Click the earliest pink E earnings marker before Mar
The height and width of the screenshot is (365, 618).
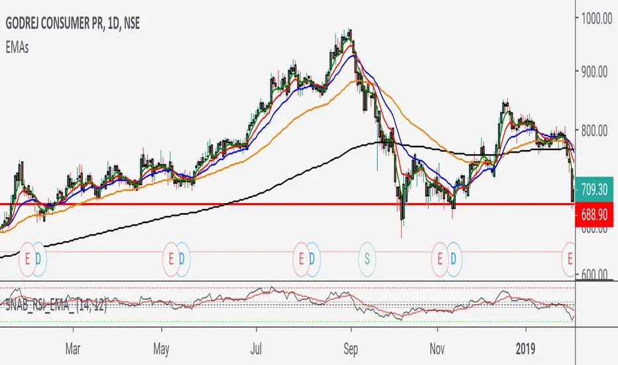(x=28, y=259)
